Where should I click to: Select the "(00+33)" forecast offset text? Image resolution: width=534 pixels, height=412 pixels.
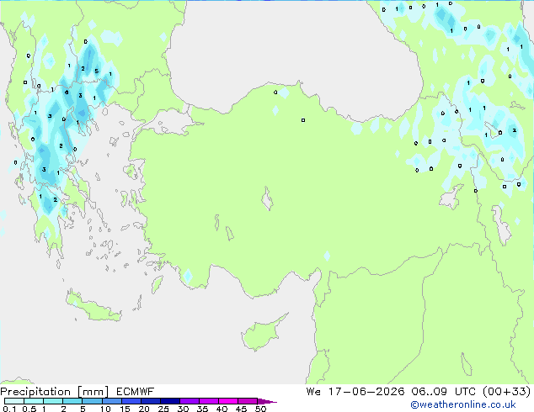507,392
